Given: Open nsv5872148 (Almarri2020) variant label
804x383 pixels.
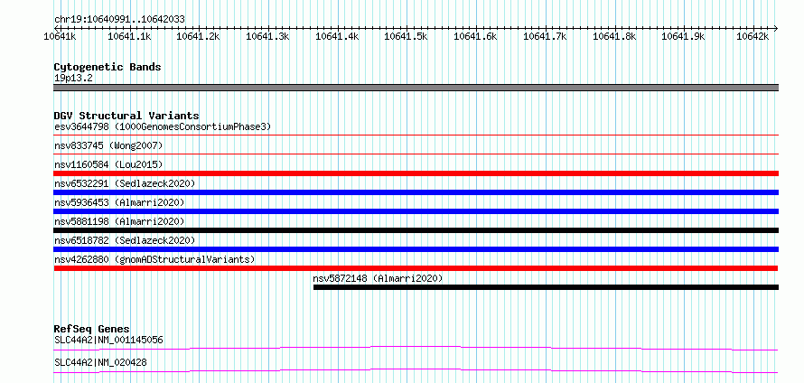Looking at the screenshot, I should pyautogui.click(x=378, y=278).
